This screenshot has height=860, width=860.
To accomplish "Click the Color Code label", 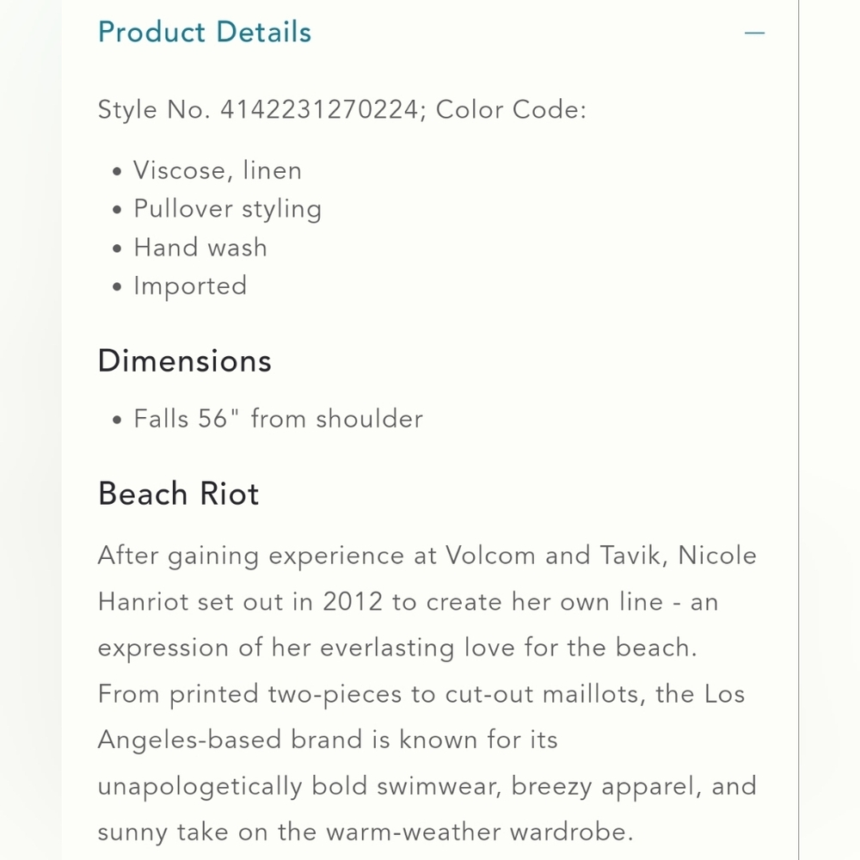I will click(x=511, y=110).
